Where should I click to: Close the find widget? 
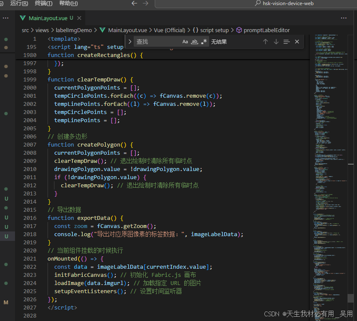(297, 42)
